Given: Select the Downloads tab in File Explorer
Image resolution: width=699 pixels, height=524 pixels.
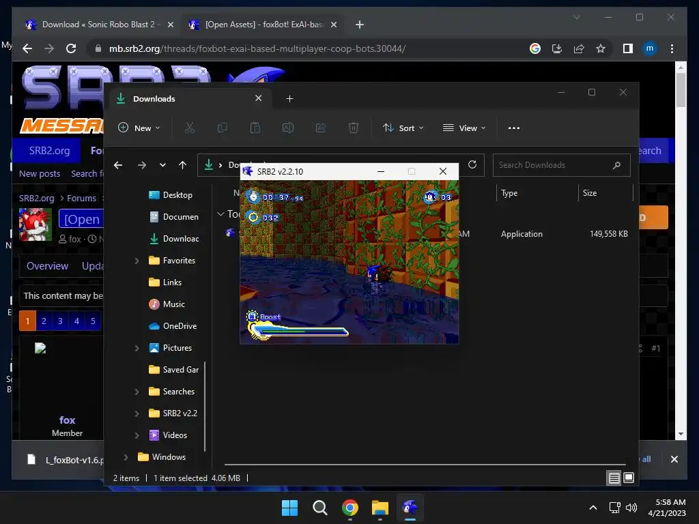Looking at the screenshot, I should click(x=190, y=99).
